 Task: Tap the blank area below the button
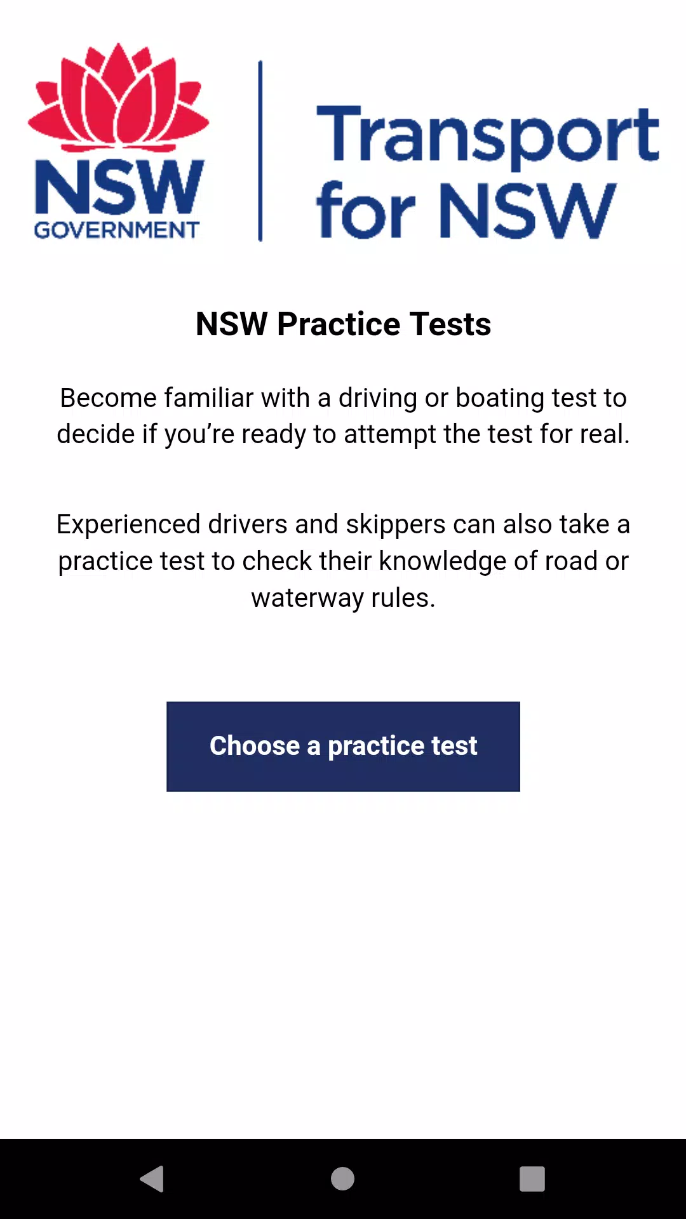coord(343,921)
